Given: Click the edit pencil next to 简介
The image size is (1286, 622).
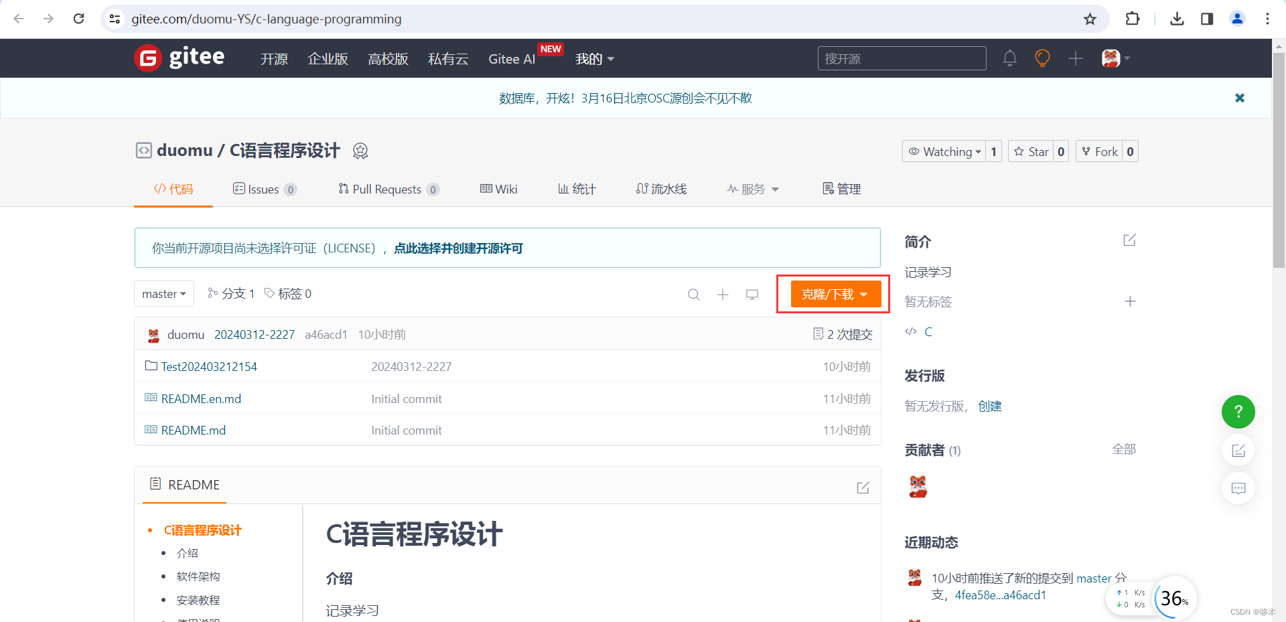Looking at the screenshot, I should point(1129,240).
